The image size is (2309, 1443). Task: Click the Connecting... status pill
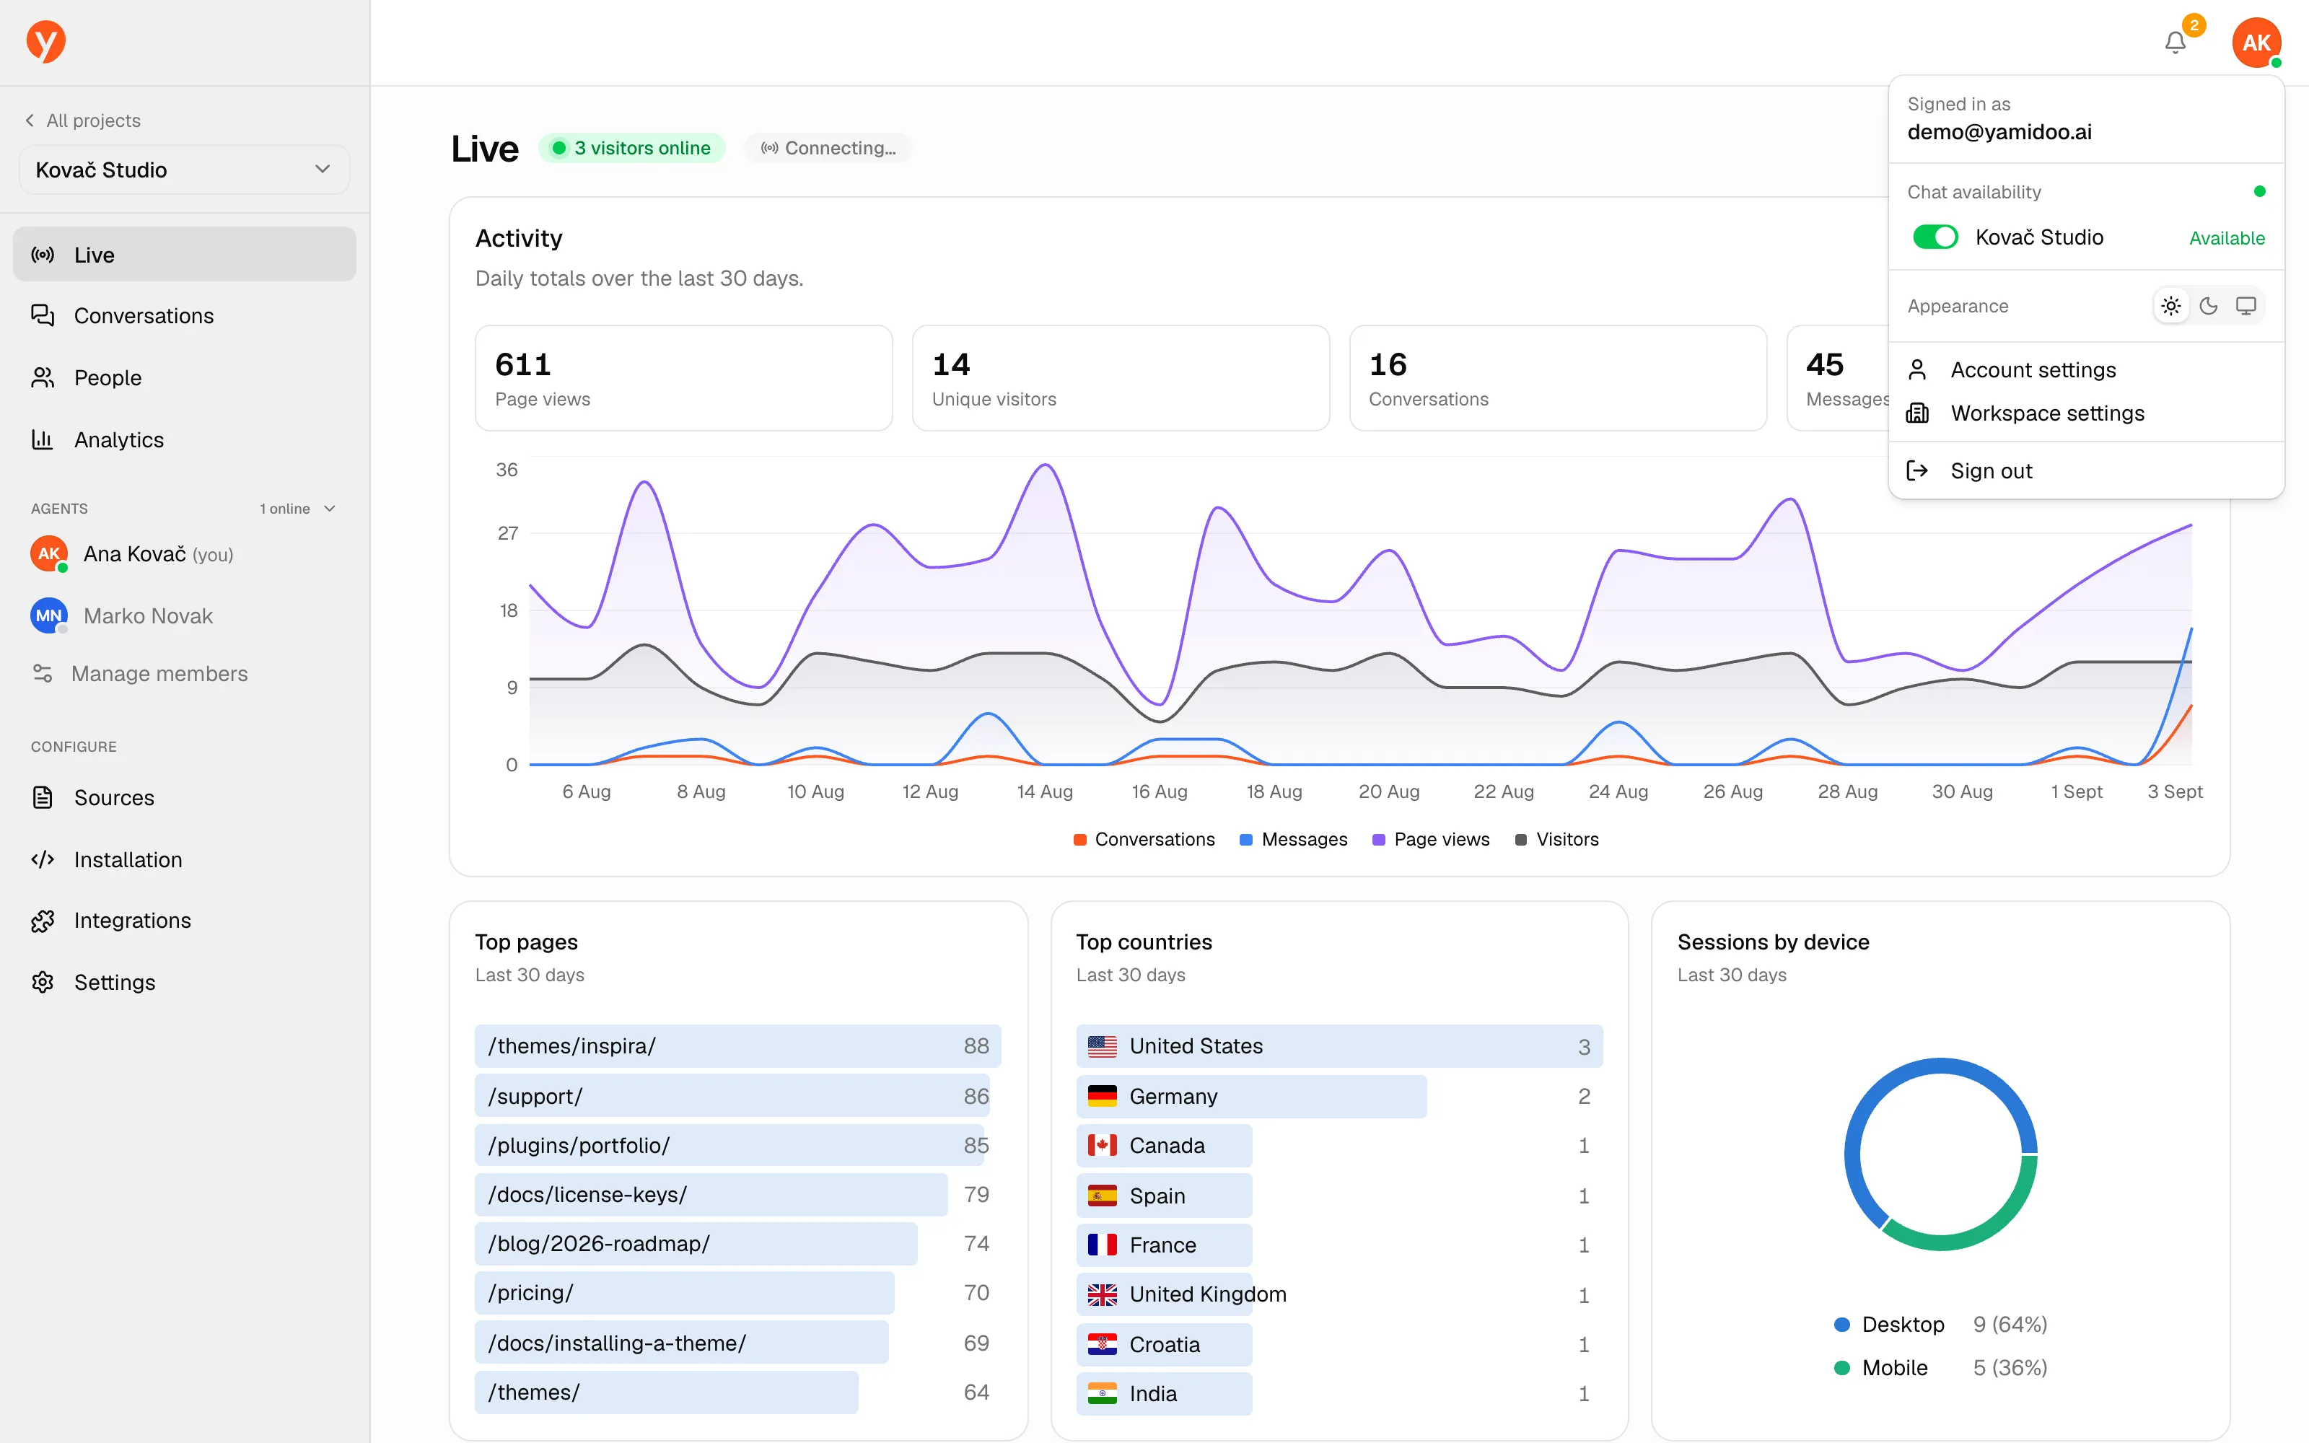click(827, 148)
